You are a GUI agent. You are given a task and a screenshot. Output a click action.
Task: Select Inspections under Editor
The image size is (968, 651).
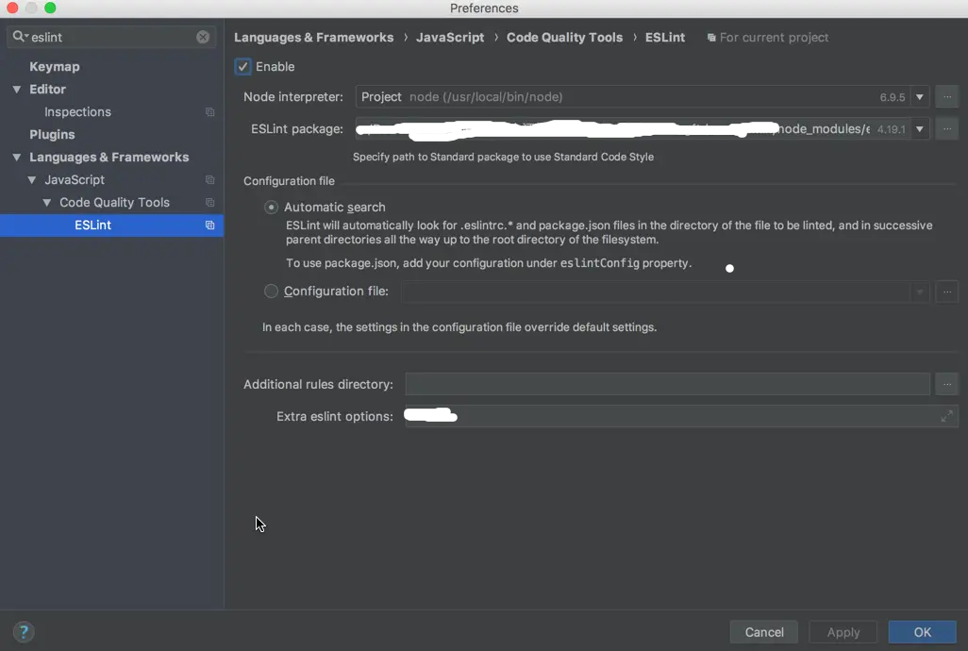(x=77, y=112)
